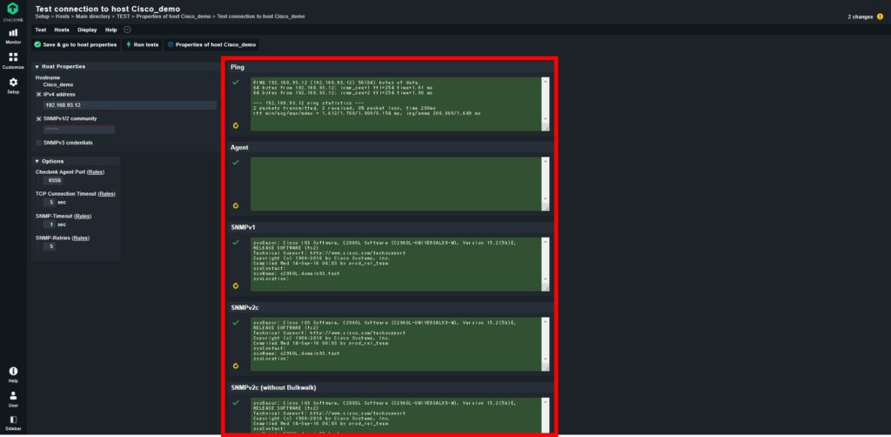Click the Ping success checkmark

click(x=235, y=83)
